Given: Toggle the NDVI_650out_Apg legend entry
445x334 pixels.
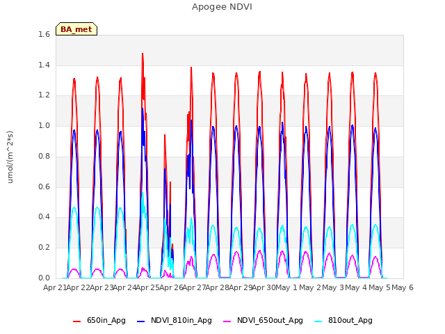Looking at the screenshot, I should tap(263, 320).
